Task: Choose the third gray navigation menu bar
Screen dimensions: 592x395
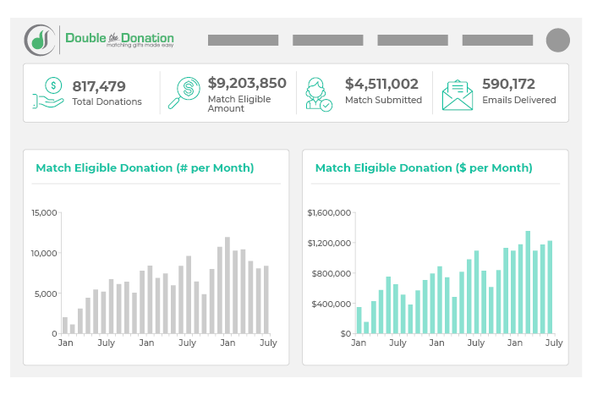Action: 412,40
